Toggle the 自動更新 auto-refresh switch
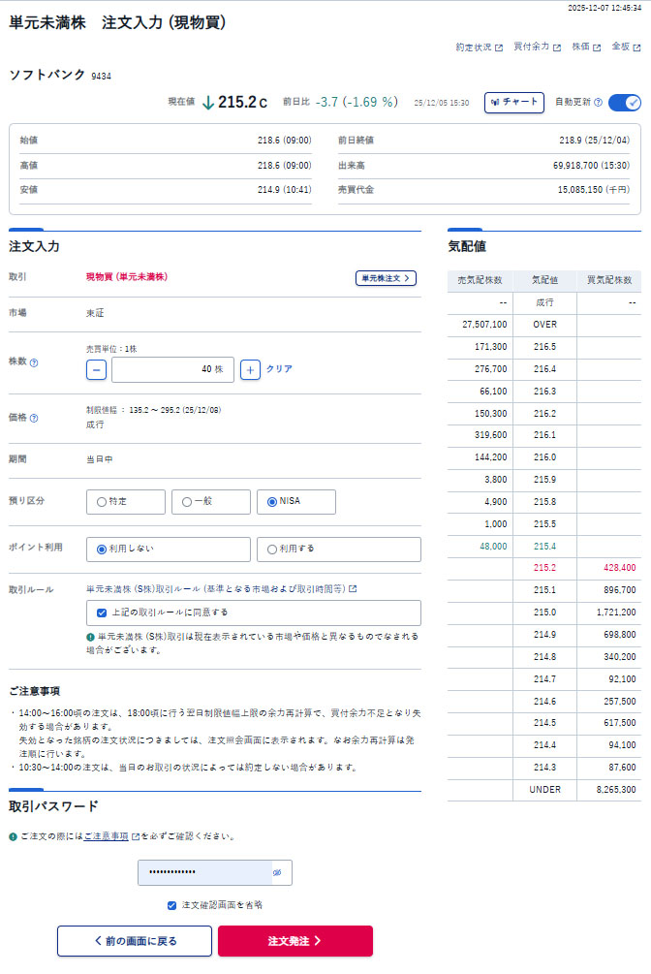Image resolution: width=651 pixels, height=974 pixels. point(625,102)
